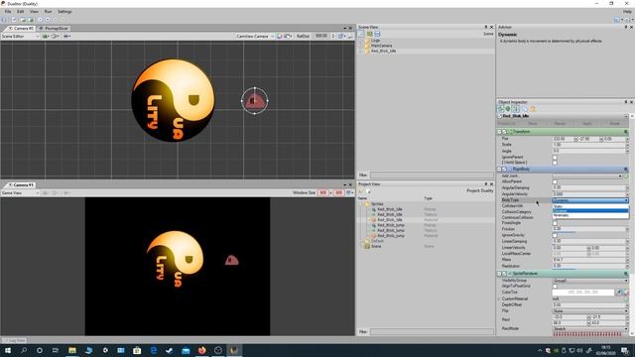Toggle the AlignToPixelGrid checkbox
Screen dimensions: 635x357
point(555,287)
